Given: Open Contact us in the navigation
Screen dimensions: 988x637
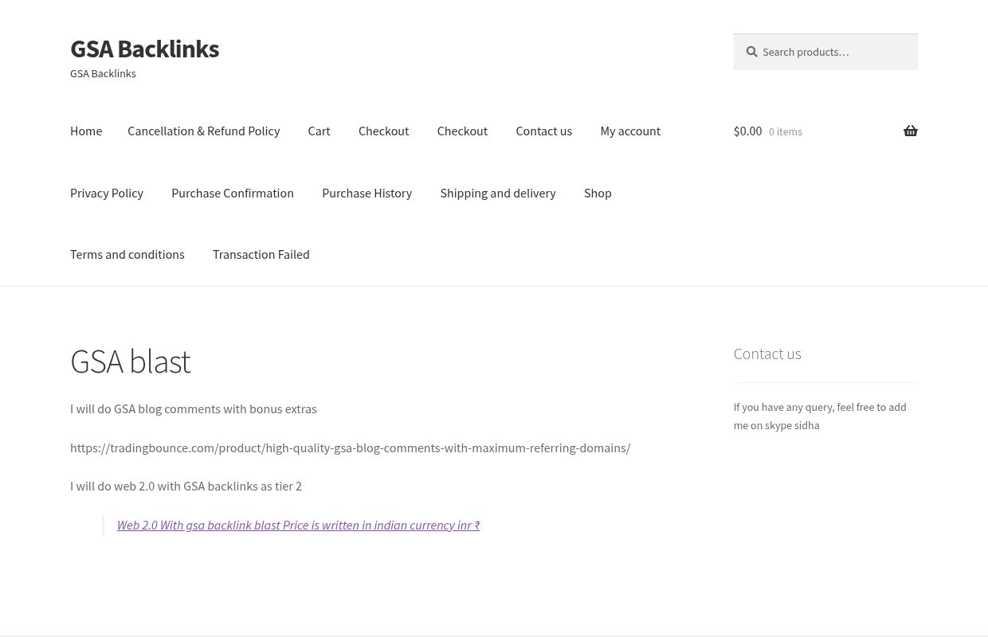Looking at the screenshot, I should 543,131.
